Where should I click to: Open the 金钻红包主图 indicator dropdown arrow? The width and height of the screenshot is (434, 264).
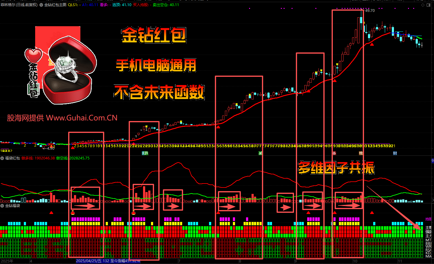(41, 5)
